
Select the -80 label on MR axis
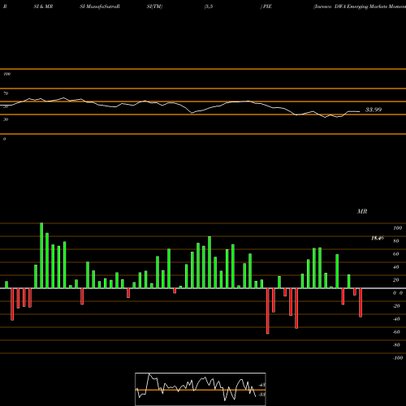click(x=396, y=345)
